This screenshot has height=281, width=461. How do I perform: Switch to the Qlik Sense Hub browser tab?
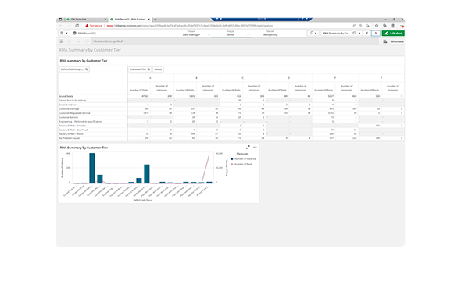(86, 19)
